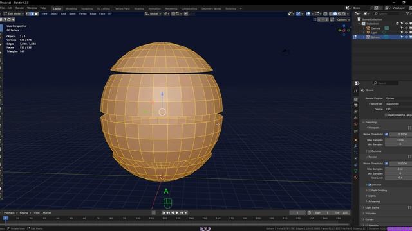Toggle Path Guiding checkbox
The width and height of the screenshot is (412, 231).
coord(370,191)
